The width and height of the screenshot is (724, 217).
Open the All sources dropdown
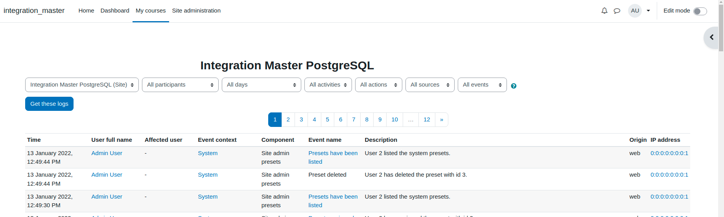430,85
